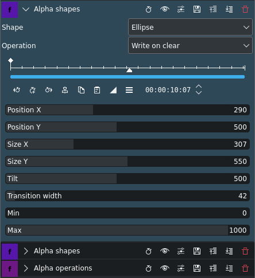The height and width of the screenshot is (278, 255).
Task: Toggle visibility of expanded Alpha shapes effect
Action: point(165,9)
